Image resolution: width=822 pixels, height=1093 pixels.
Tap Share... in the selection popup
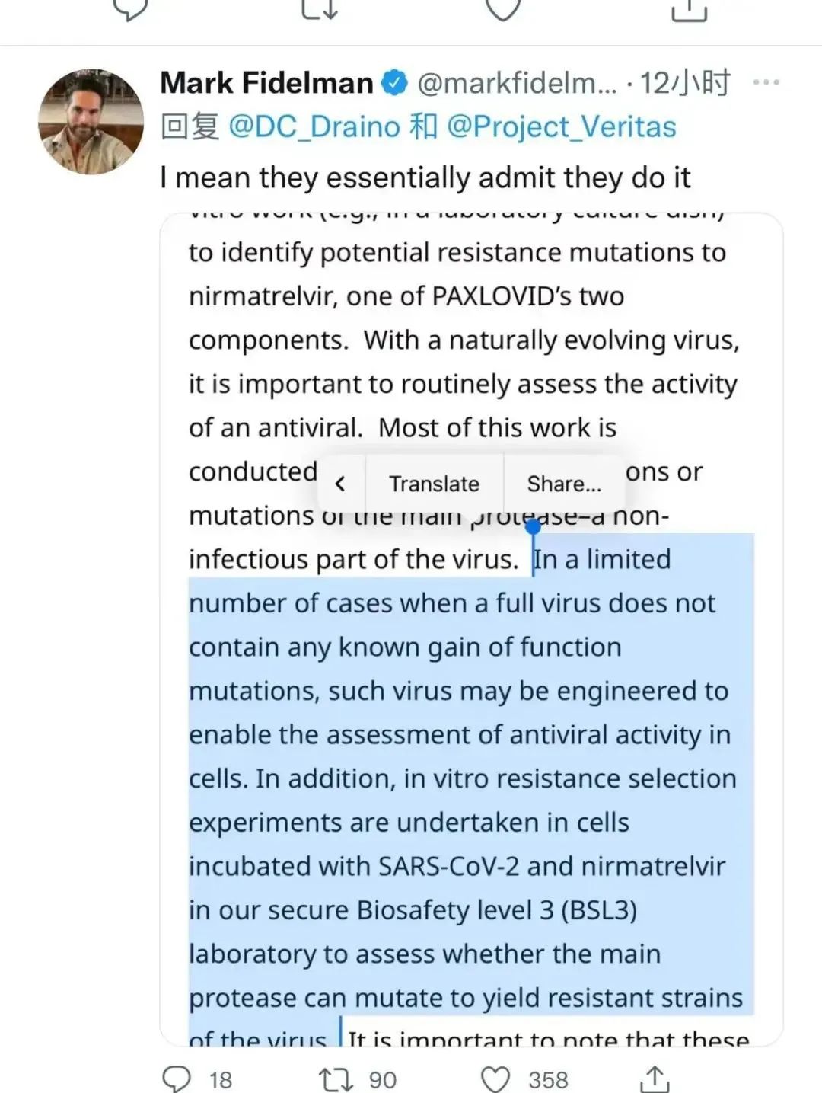[564, 484]
